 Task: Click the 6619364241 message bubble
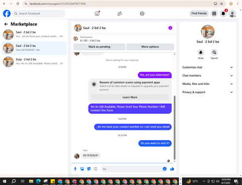[91, 156]
